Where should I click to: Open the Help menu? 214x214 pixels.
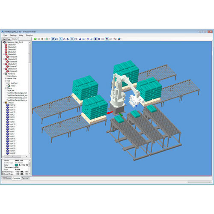click(x=21, y=35)
